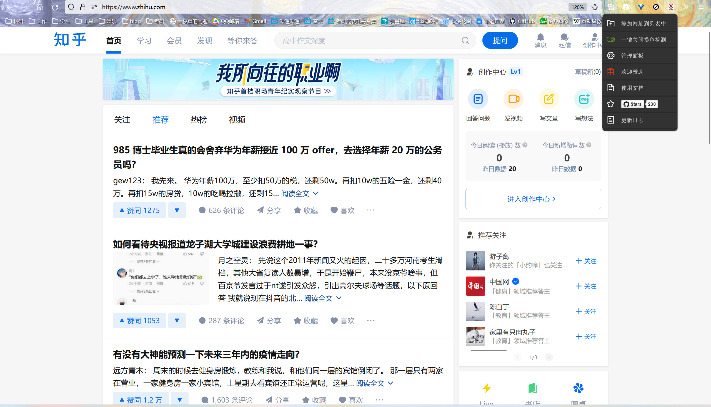The image size is (711, 407).
Task: Click the 写文章 pencil icon
Action: (x=549, y=99)
